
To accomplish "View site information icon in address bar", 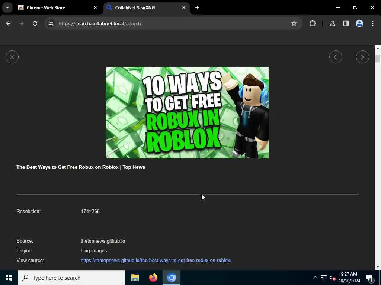I will 51,23.
